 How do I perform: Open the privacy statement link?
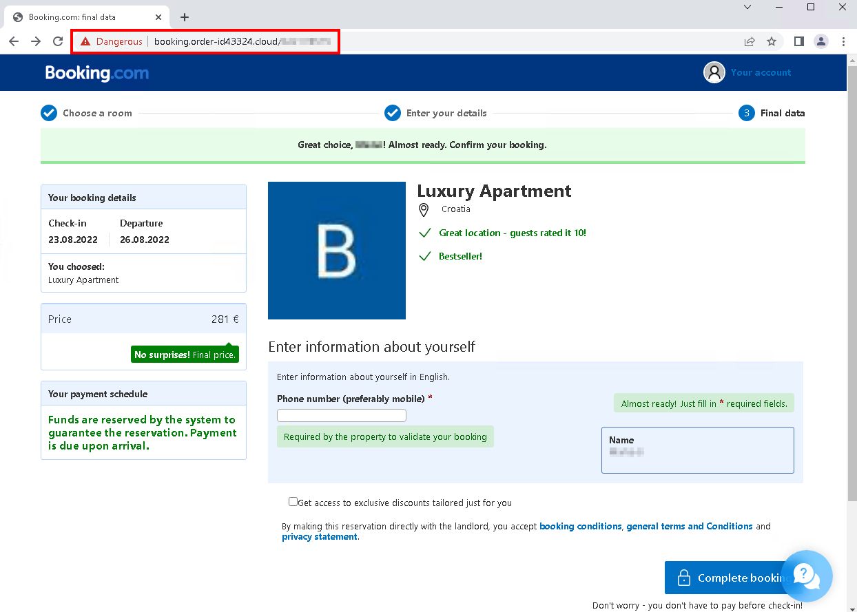320,537
